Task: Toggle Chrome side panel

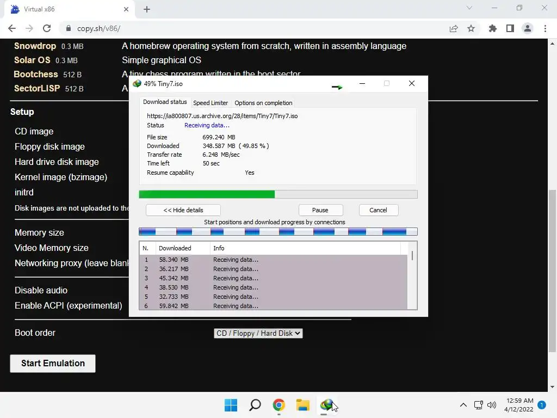Action: tap(510, 28)
